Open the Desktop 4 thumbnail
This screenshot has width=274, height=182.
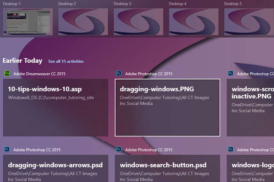[194, 22]
